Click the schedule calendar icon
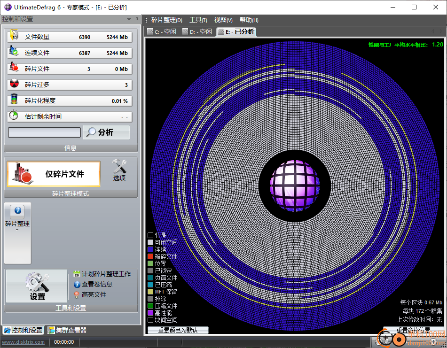The width and height of the screenshot is (447, 348). coord(77,274)
